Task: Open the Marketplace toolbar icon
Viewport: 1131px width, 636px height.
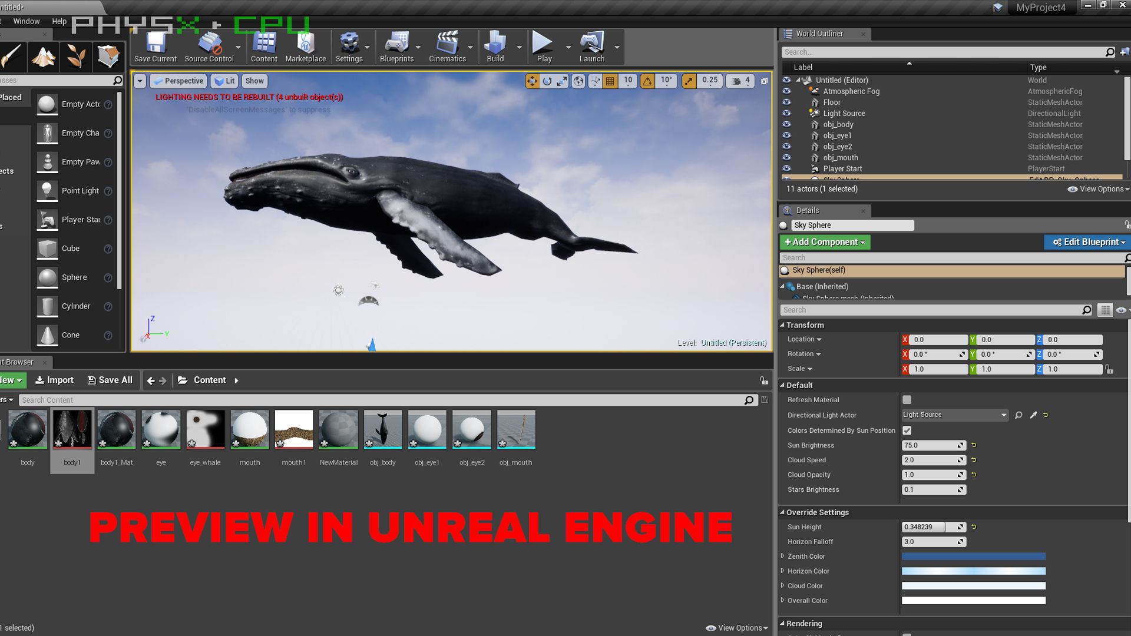Action: (305, 47)
